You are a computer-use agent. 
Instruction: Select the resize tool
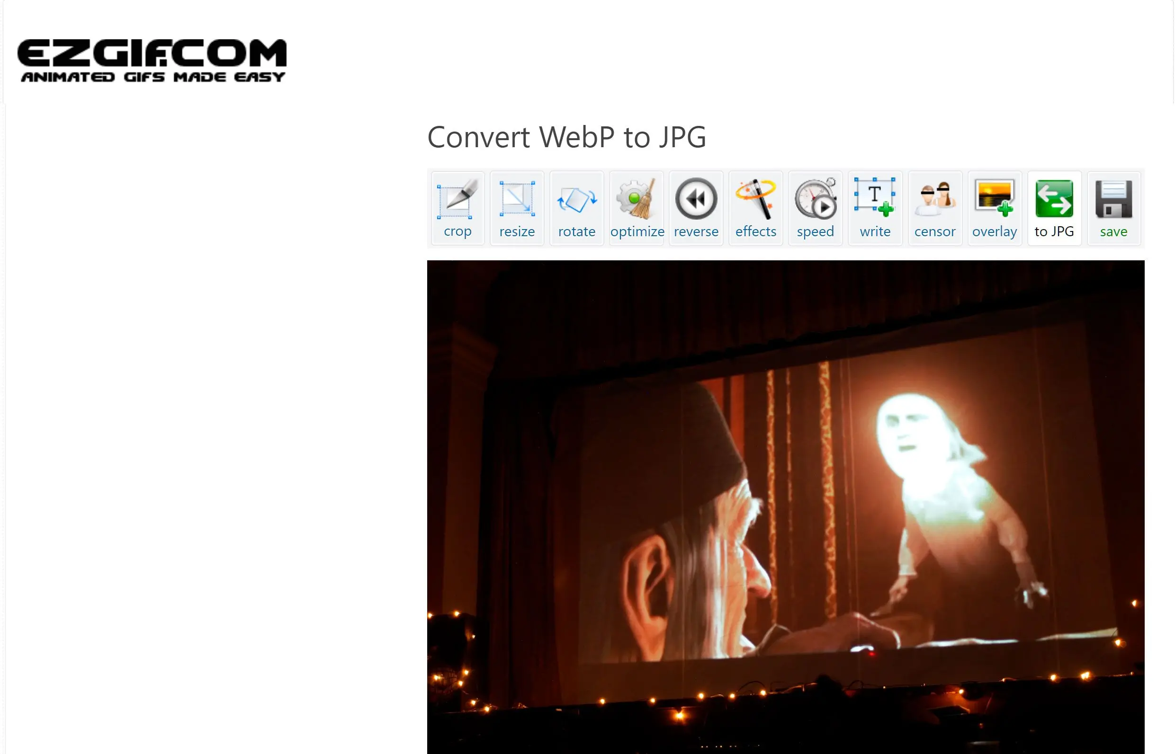516,208
